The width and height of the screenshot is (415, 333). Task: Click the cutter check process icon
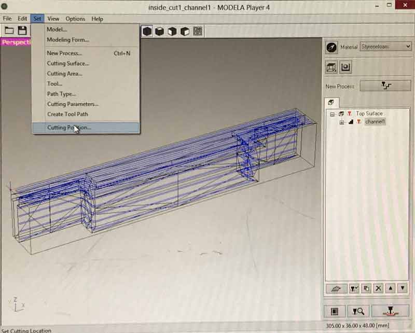[354, 288]
